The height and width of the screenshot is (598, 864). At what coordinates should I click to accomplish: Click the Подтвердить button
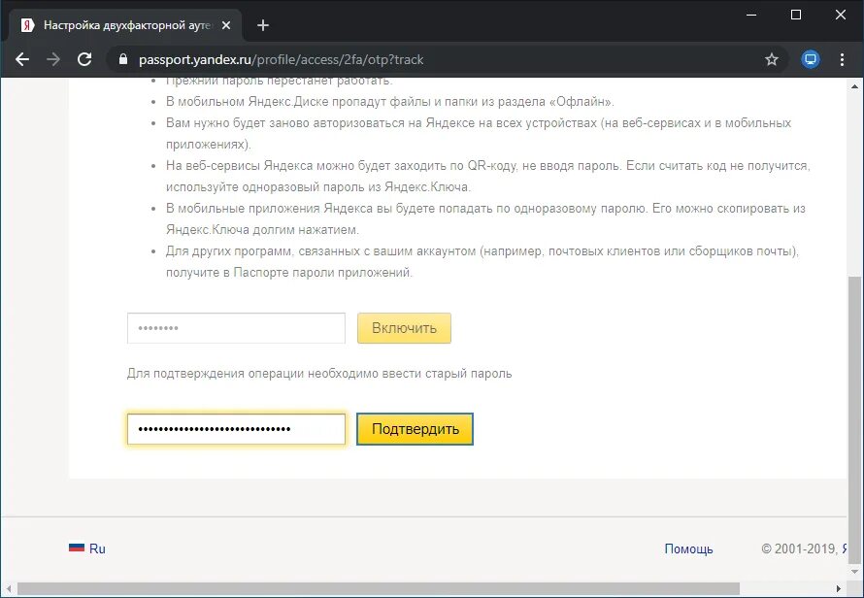(415, 429)
